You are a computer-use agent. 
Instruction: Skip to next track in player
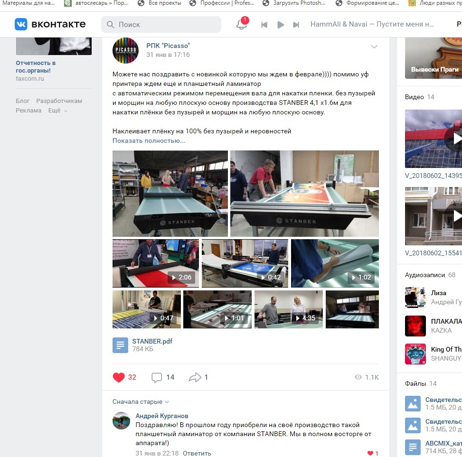(296, 25)
